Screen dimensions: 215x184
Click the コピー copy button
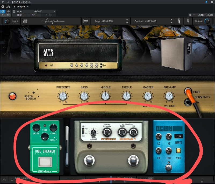click(x=34, y=15)
